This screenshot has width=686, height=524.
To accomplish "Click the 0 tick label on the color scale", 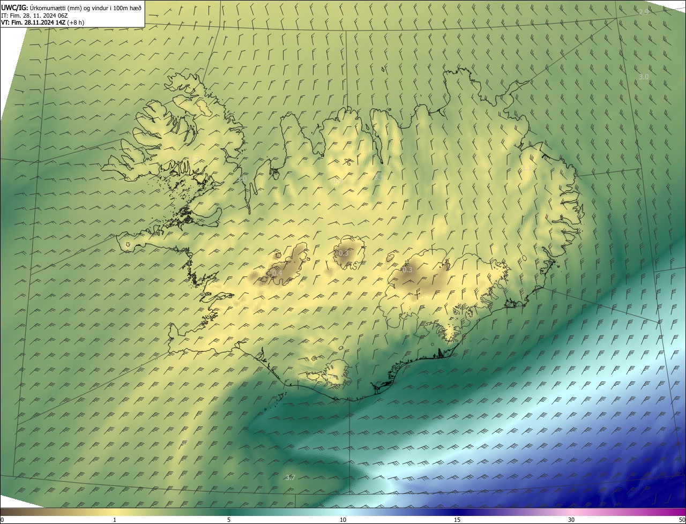I will click(x=2, y=520).
